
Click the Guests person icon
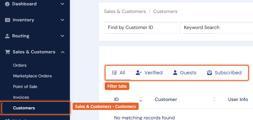click(x=175, y=73)
